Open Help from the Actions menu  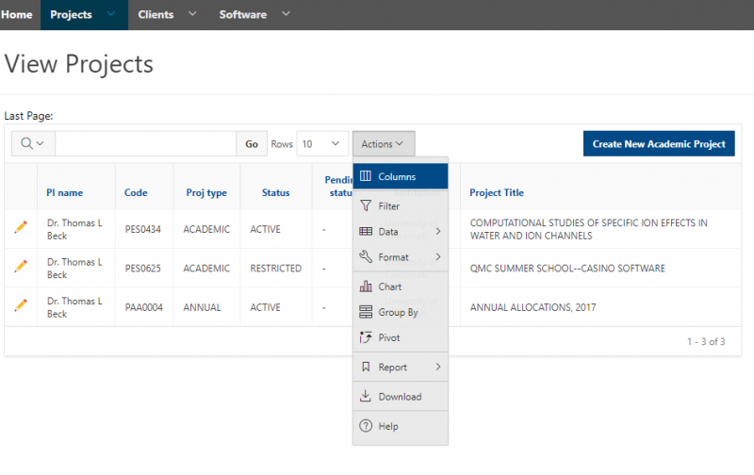[400, 426]
